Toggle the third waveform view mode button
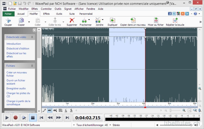The image size is (204, 129). pyautogui.click(x=60, y=110)
